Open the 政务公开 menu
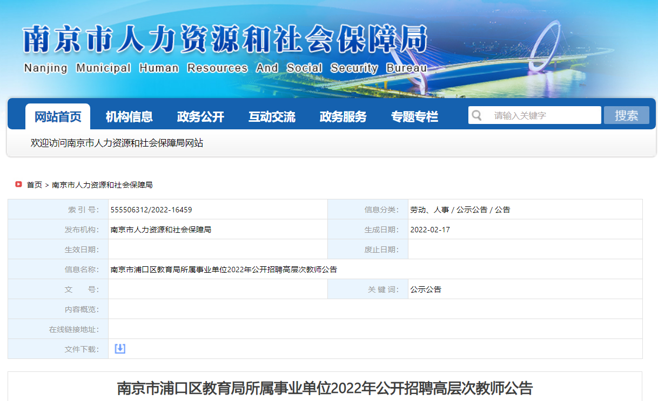The image size is (658, 401). tap(200, 116)
